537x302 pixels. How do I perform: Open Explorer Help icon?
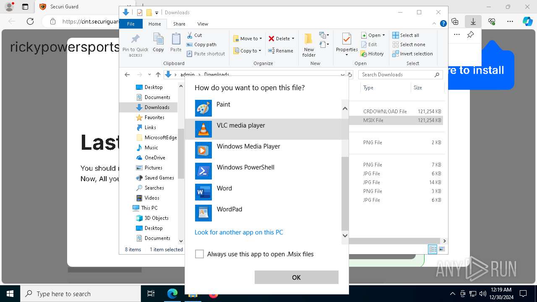coord(443,24)
